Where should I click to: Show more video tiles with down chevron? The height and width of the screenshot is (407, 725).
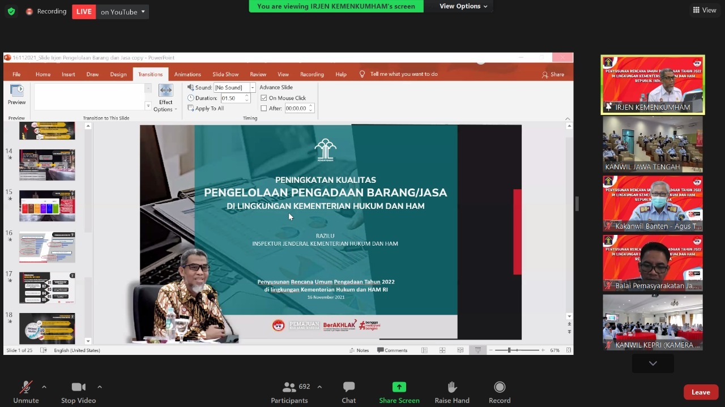click(x=652, y=363)
